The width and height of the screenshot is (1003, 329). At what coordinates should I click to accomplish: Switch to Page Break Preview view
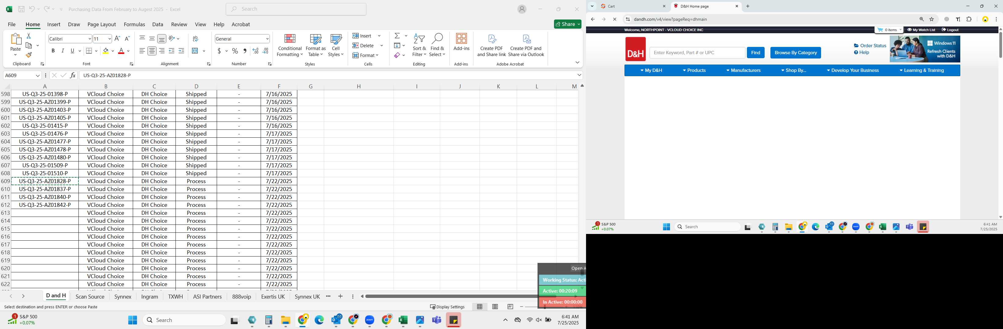[x=510, y=307]
